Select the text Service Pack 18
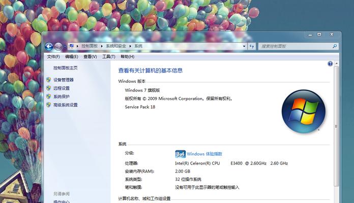The image size is (354, 203). coord(140,107)
